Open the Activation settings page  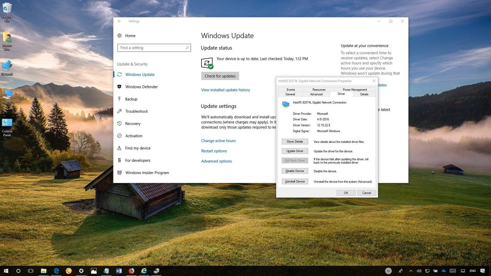(x=130, y=136)
